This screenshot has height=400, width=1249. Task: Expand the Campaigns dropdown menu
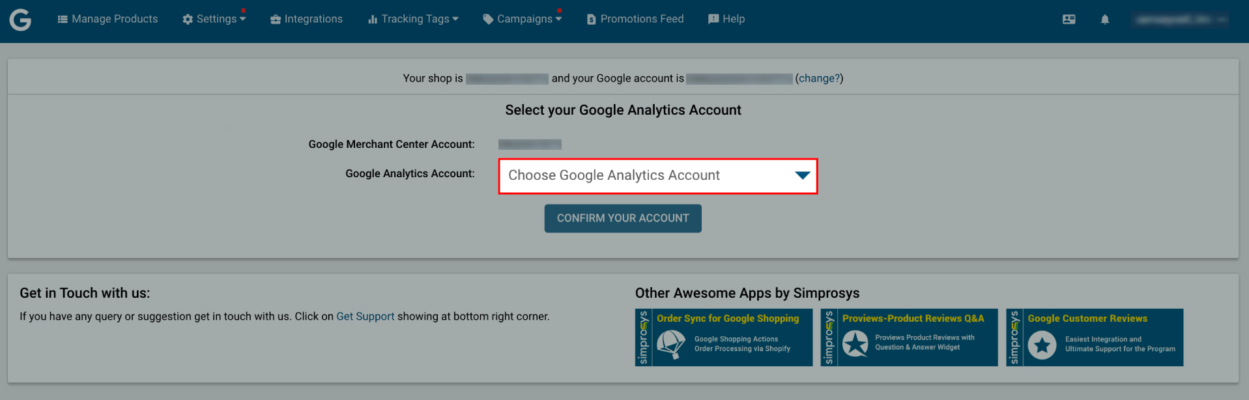[x=522, y=19]
